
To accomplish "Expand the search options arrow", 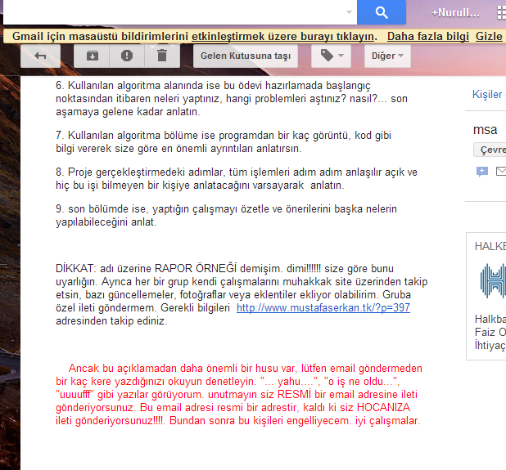I will point(349,12).
